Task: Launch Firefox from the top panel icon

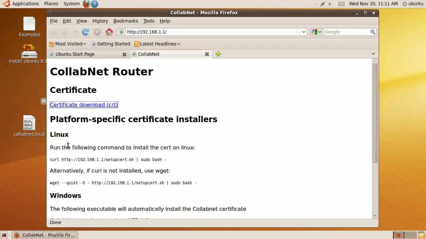Action: 87,4
